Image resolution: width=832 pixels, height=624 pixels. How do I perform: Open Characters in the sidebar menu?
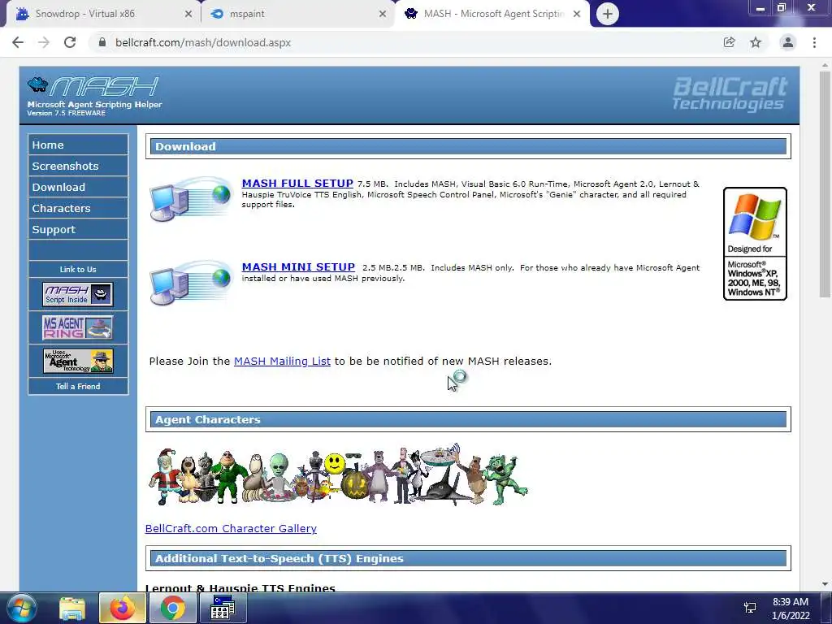pyautogui.click(x=78, y=209)
